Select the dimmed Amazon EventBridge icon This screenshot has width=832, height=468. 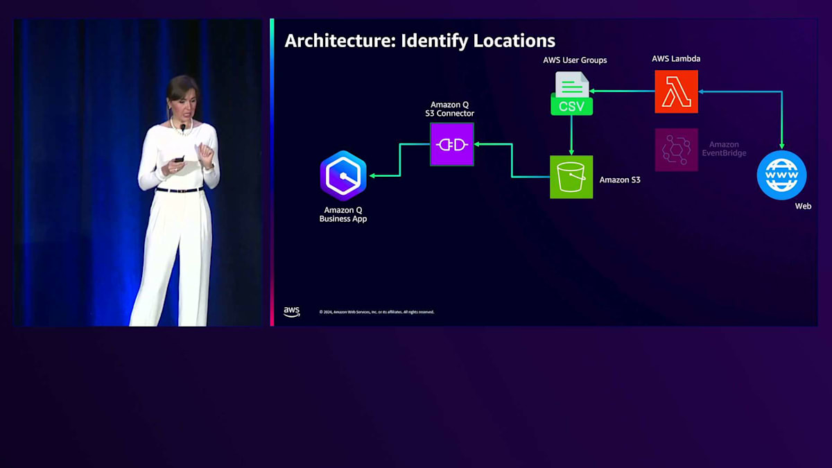coord(676,149)
